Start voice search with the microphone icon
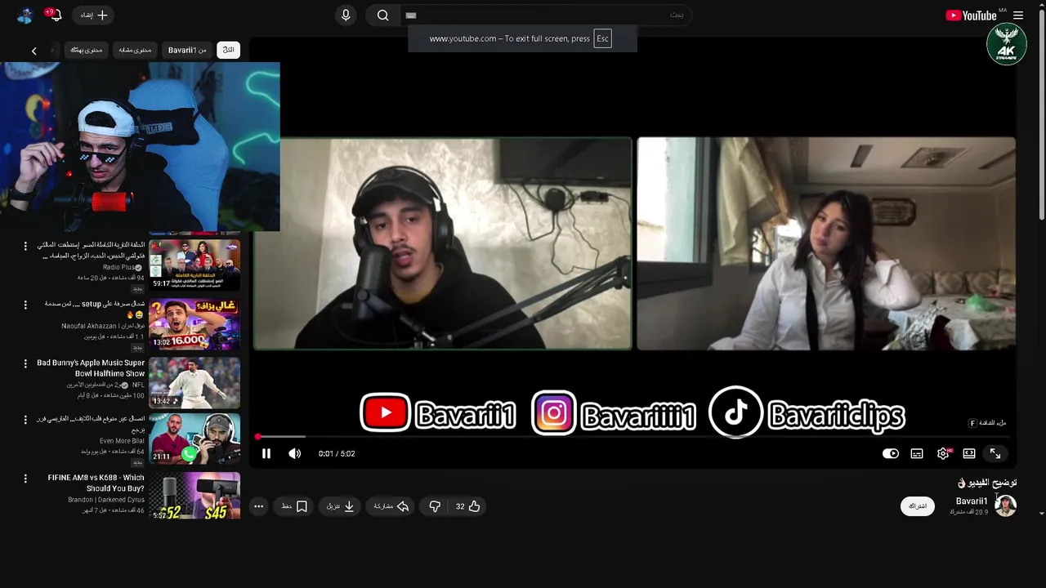The height and width of the screenshot is (588, 1046). (346, 15)
